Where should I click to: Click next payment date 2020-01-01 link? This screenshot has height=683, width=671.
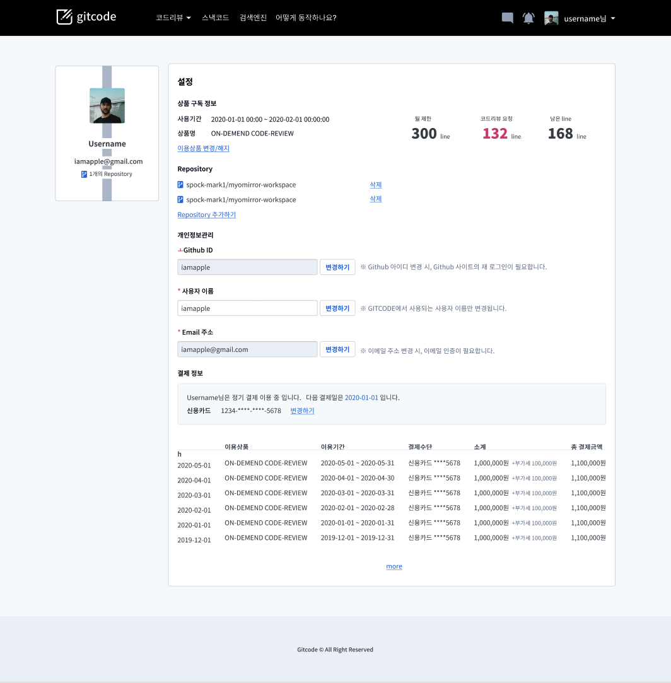361,397
